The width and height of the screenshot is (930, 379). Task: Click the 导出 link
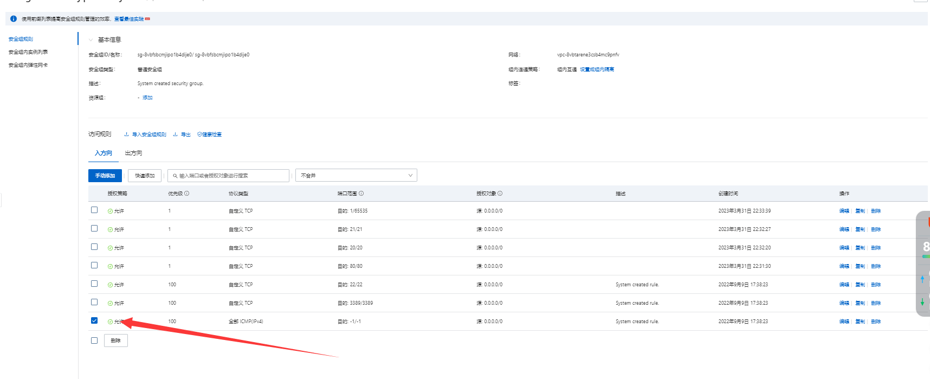186,134
